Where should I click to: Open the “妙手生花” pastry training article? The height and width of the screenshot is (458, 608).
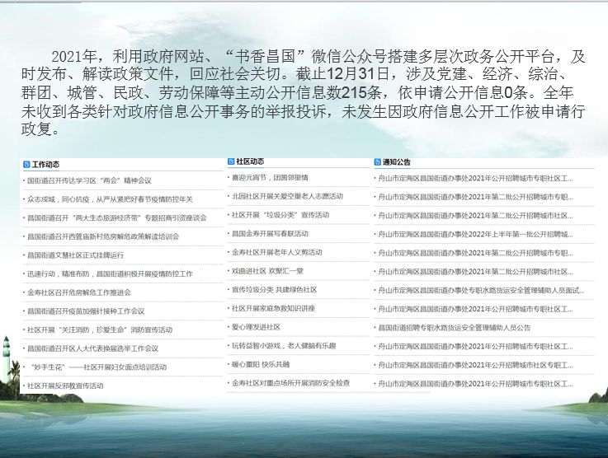98,367
